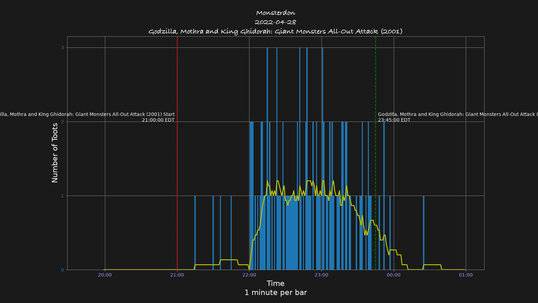Click the '23:45:00 EDT' end annotation
538x303 pixels.
click(394, 120)
